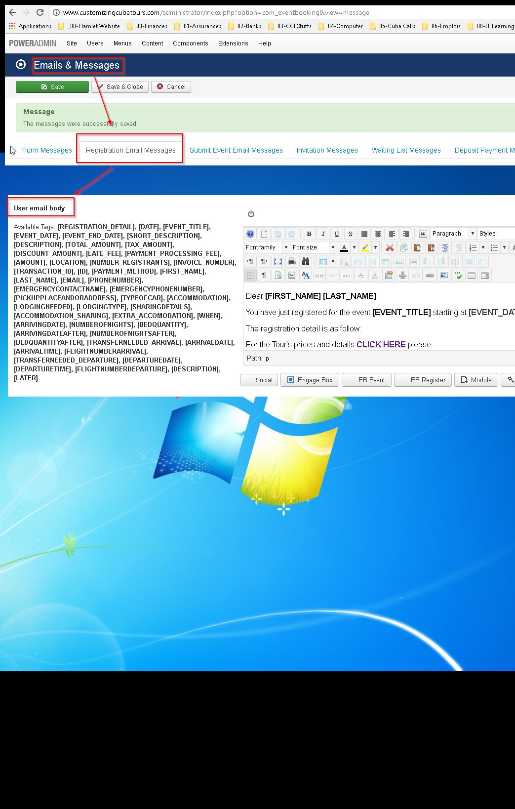Click the spellcheck icon

point(458,276)
